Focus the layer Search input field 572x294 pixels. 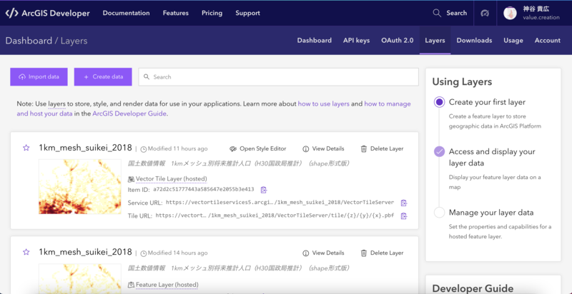coord(278,77)
